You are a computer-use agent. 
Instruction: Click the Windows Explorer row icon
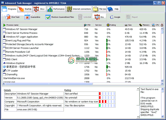pos(4,63)
